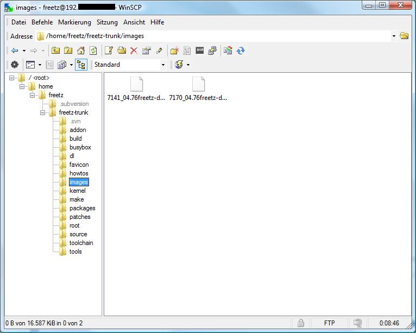
Task: Click the open folder icon beside address
Action: [x=404, y=36]
